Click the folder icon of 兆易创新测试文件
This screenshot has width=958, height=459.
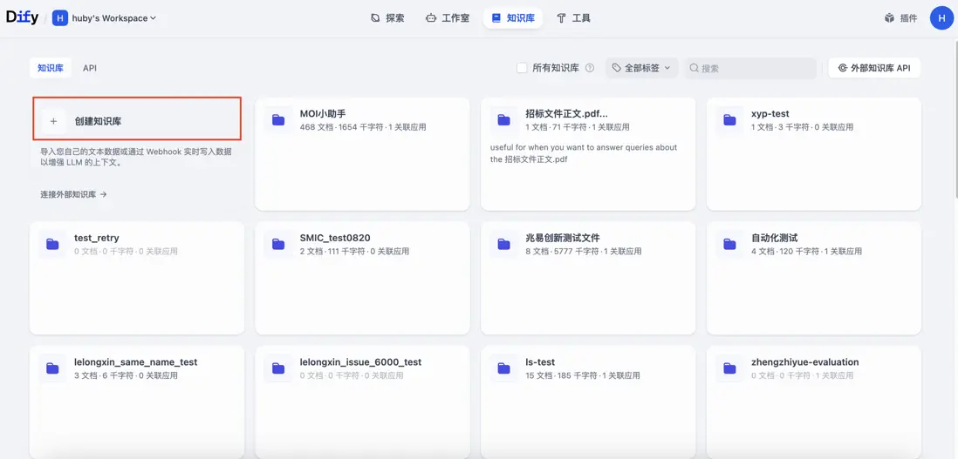point(504,245)
